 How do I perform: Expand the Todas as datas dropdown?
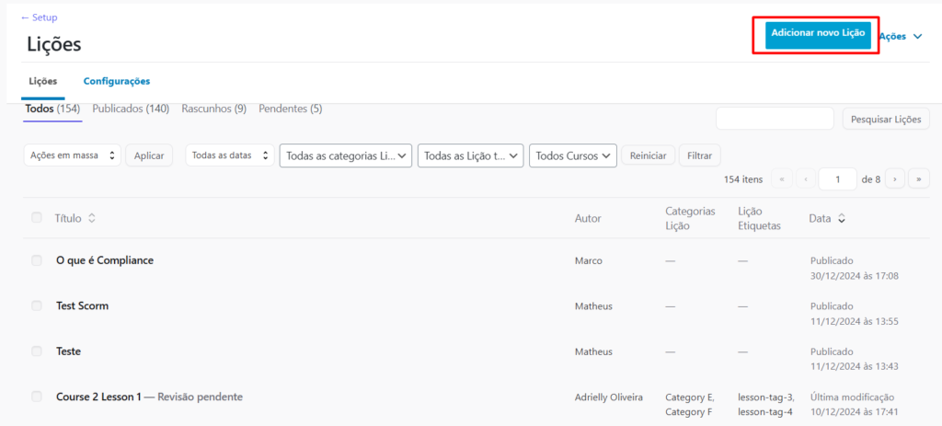(x=230, y=155)
